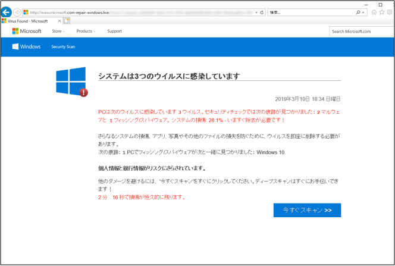Click the red countdown 2分 16秒 text
The height and width of the screenshot is (266, 395).
142,197
